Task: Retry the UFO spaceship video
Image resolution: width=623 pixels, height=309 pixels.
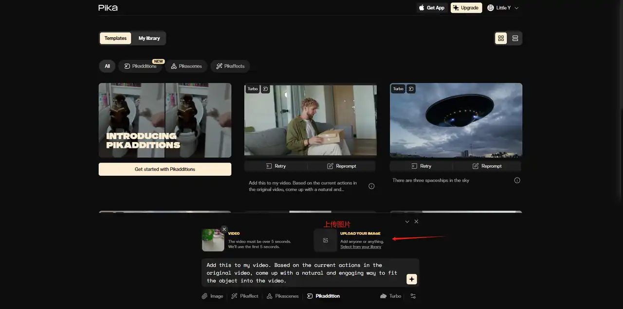Action: (421, 166)
